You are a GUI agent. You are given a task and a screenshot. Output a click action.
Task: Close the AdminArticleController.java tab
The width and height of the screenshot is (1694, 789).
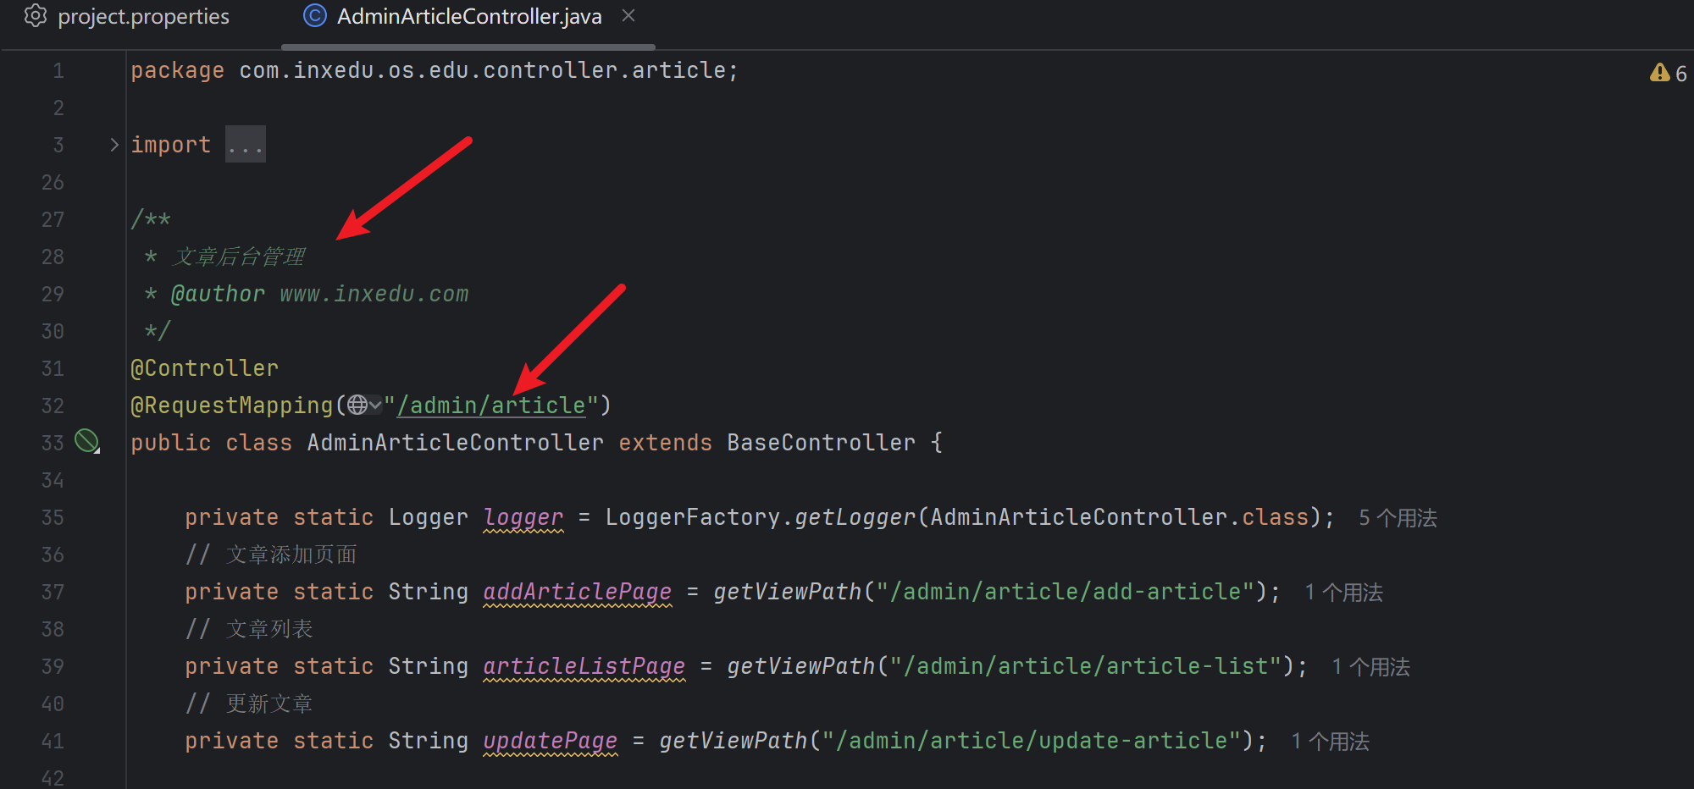coord(628,16)
